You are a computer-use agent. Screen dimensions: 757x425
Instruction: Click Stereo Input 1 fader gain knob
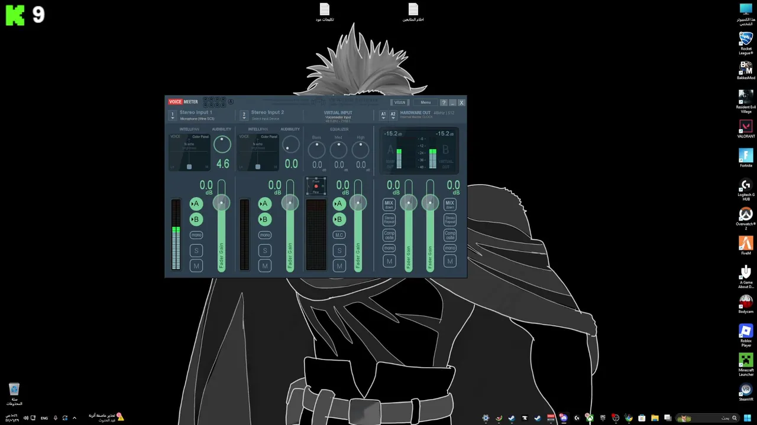[221, 203]
